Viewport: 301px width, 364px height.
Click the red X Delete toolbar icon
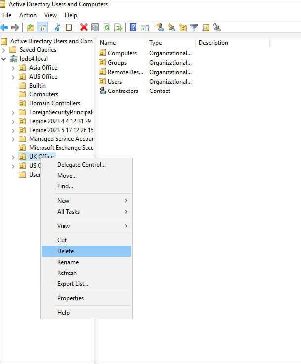[84, 27]
